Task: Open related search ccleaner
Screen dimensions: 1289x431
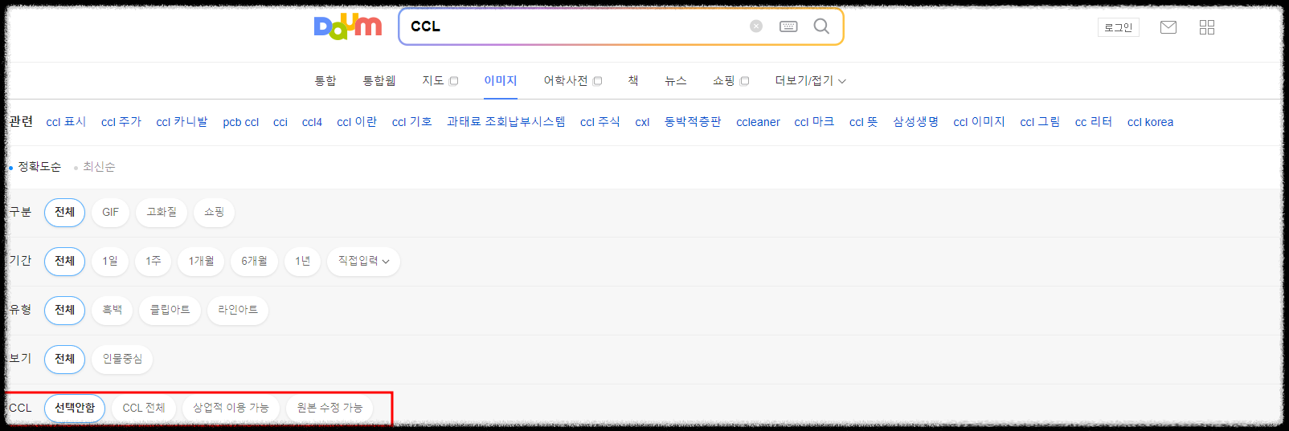Action: pos(758,122)
